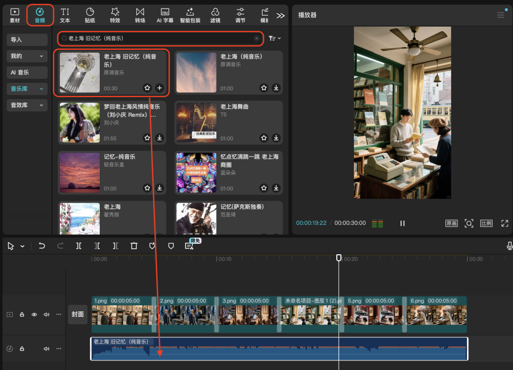Hide the video track with eye icon

[x=34, y=314]
